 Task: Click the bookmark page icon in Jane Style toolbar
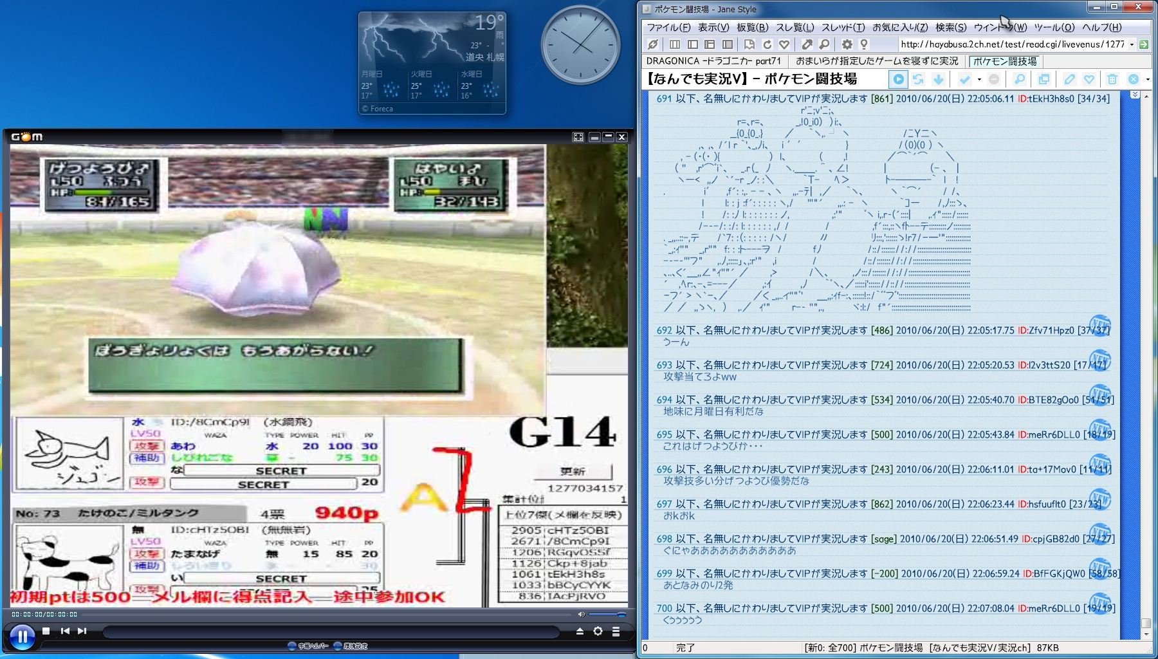point(749,44)
